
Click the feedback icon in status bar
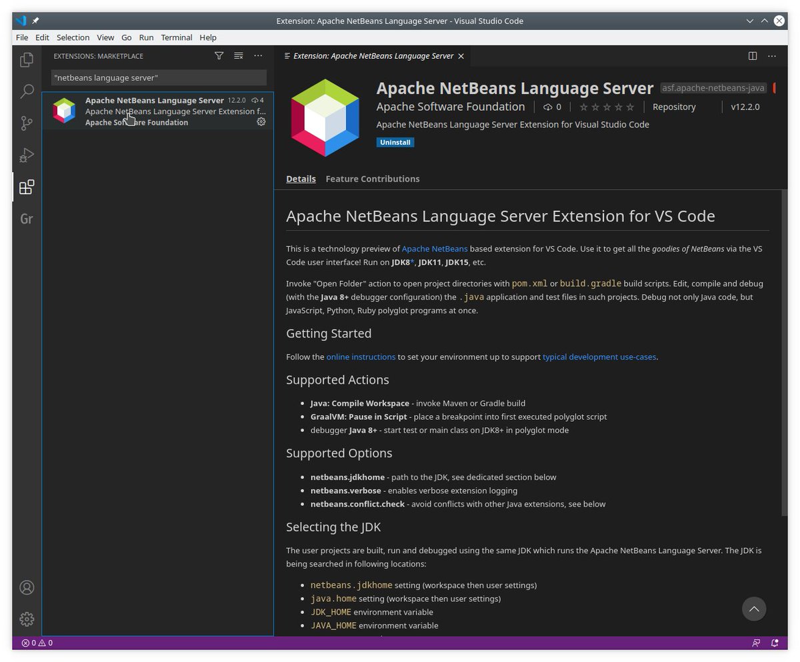coord(756,643)
